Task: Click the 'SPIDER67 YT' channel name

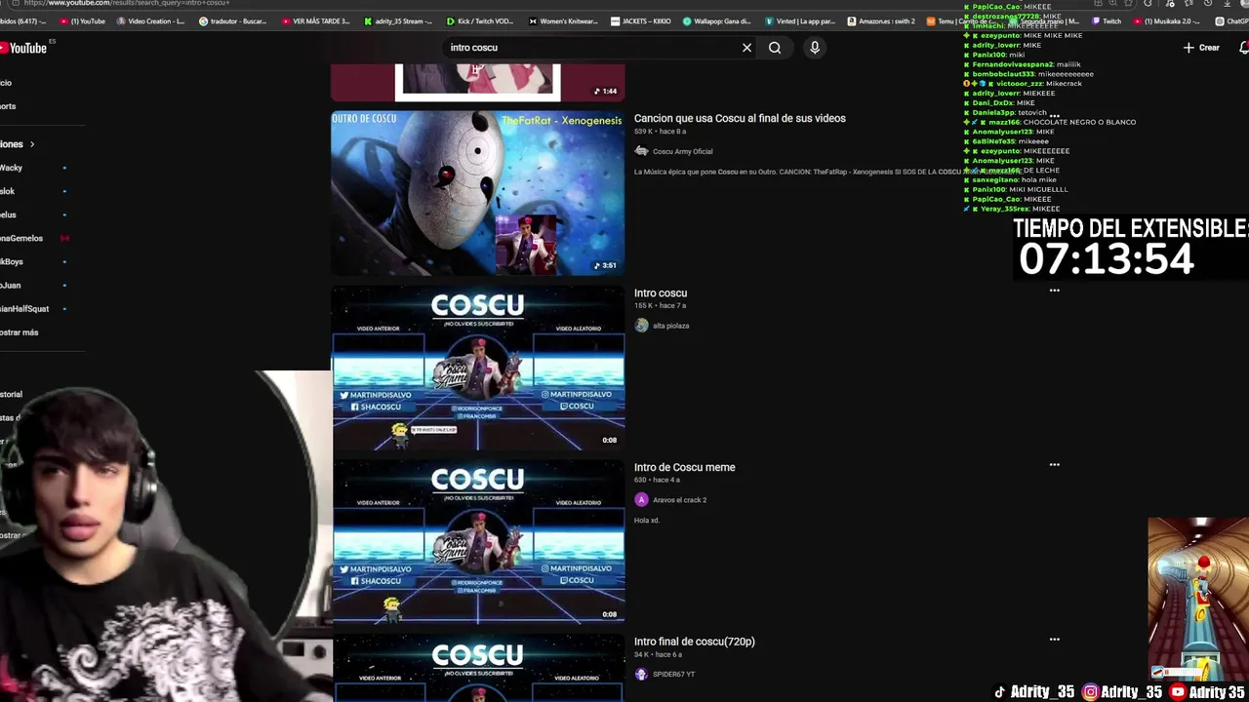Action: (x=674, y=674)
